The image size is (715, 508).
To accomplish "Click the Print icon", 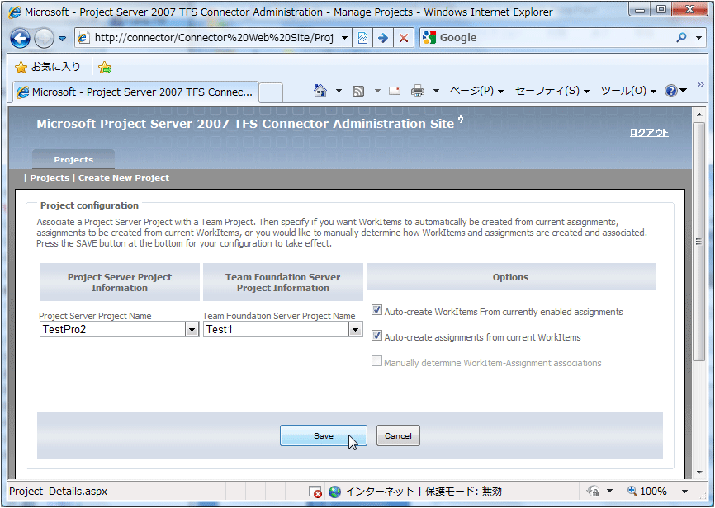I will [x=417, y=91].
